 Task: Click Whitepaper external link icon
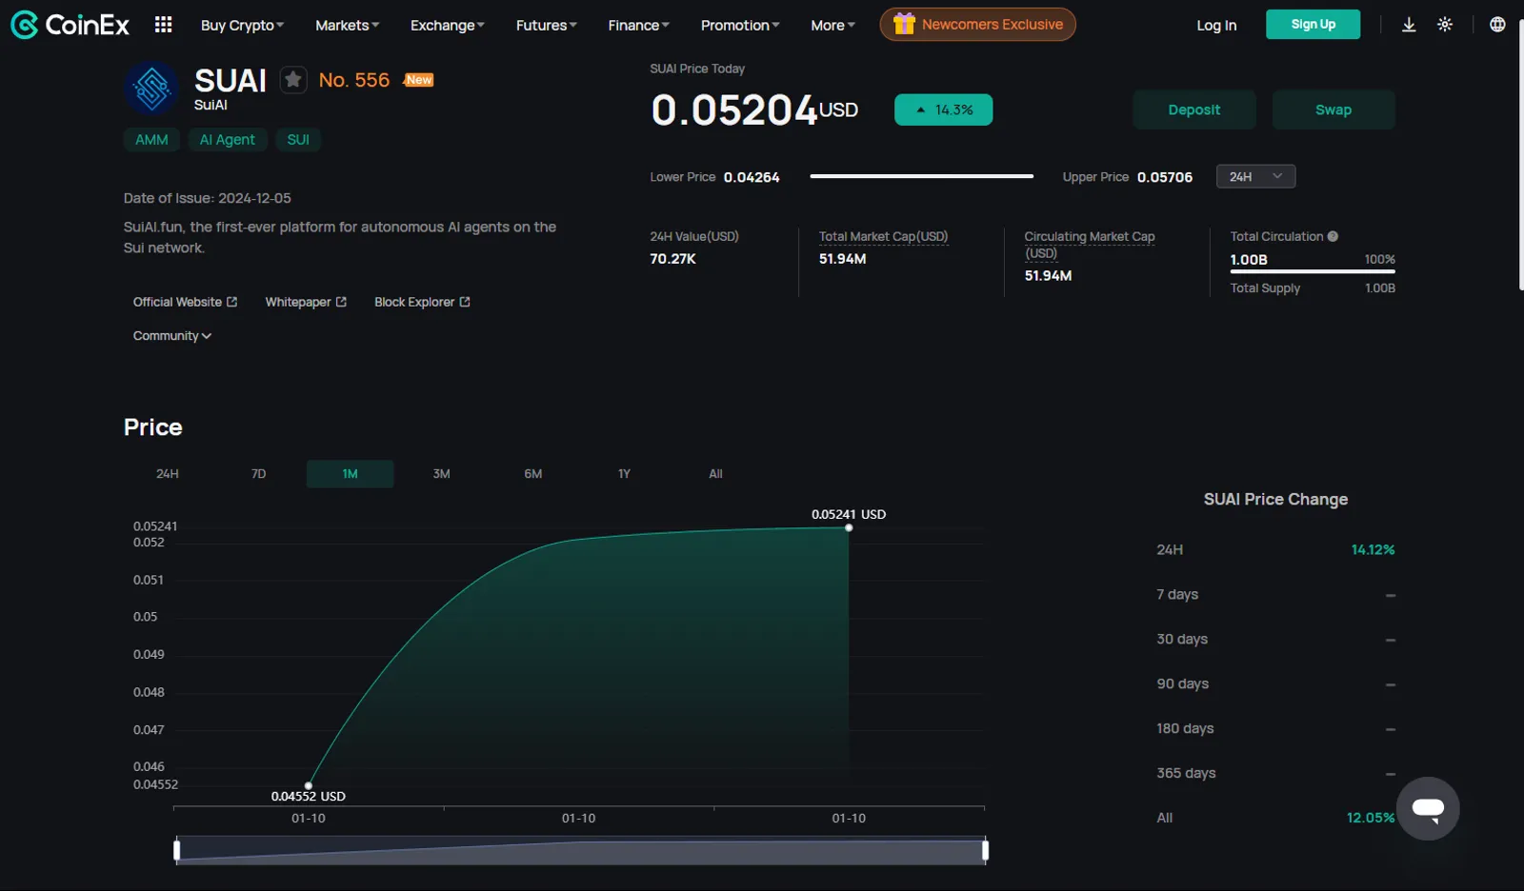coord(341,302)
